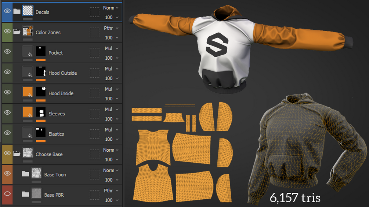Hide the Decals layer
Viewport: 369px width, 207px height.
[x=7, y=11]
